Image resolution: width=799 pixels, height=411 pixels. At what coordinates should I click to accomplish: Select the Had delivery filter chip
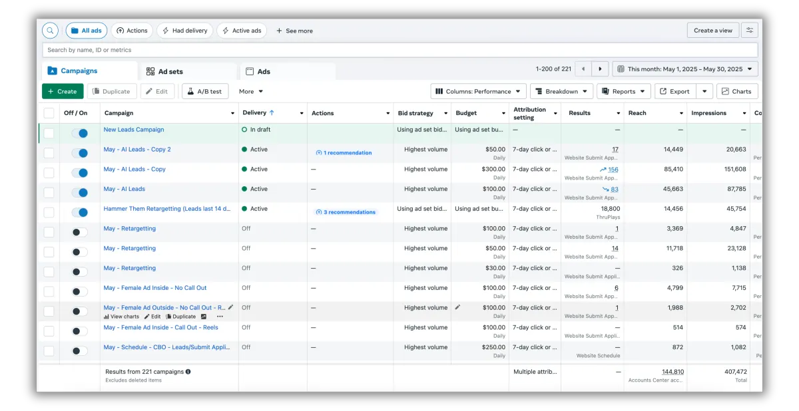click(x=184, y=31)
